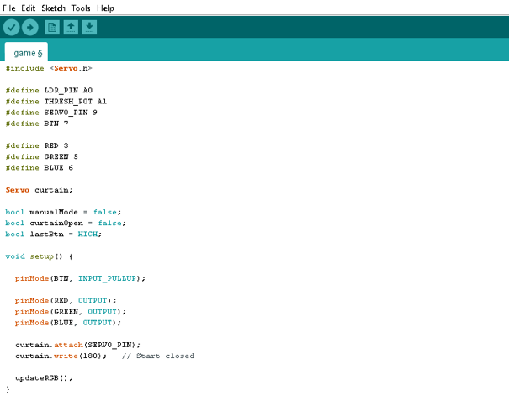
Task: Click the '#define BLUE 6' line
Action: (x=40, y=168)
